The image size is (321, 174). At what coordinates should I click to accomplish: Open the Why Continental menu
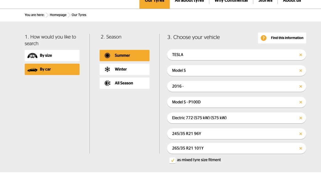click(231, 2)
